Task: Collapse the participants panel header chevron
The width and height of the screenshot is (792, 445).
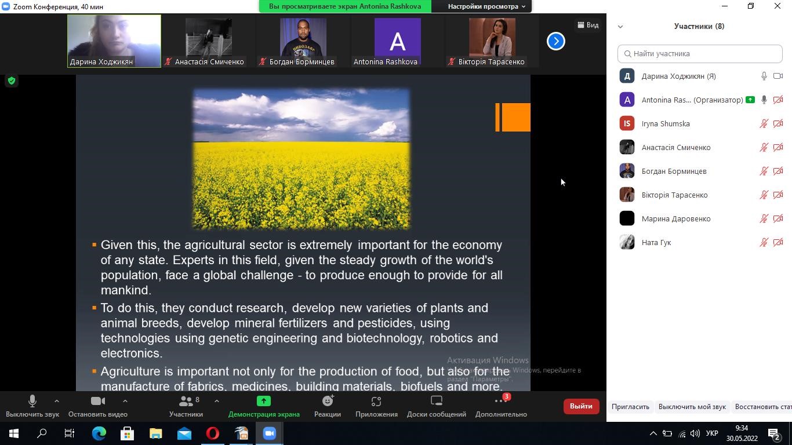Action: click(x=620, y=27)
